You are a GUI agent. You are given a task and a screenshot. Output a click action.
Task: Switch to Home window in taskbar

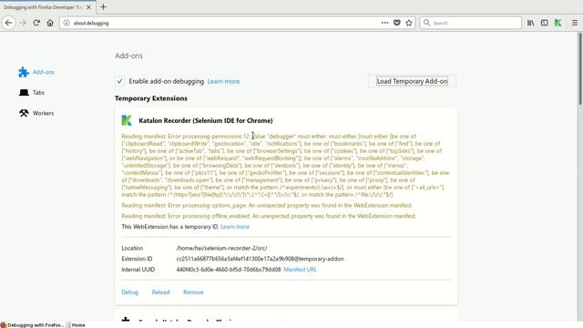77,324
